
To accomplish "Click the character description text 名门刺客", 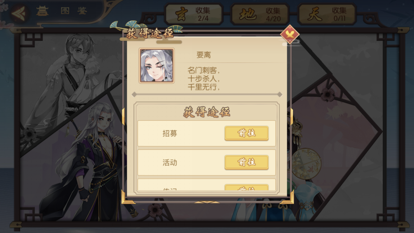I will (203, 70).
